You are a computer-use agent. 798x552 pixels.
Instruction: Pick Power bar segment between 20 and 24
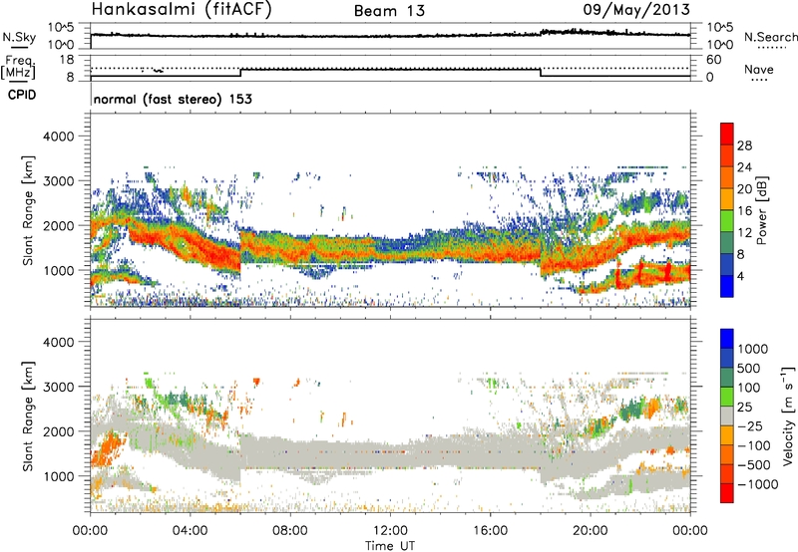[x=727, y=178]
